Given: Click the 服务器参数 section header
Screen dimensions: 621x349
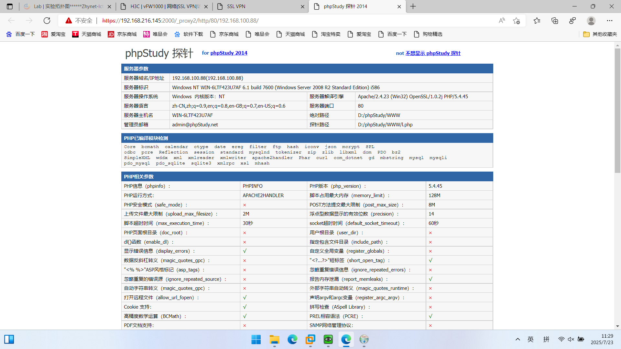Looking at the screenshot, I should point(307,69).
